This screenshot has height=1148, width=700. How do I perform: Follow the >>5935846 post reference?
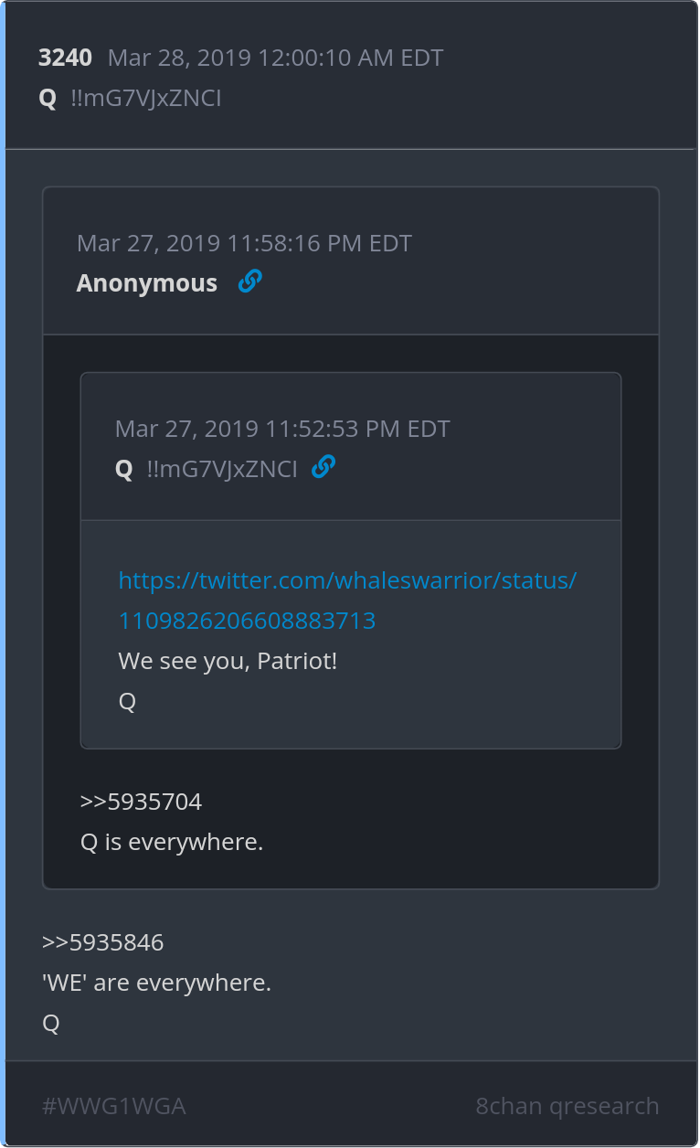coord(103,942)
